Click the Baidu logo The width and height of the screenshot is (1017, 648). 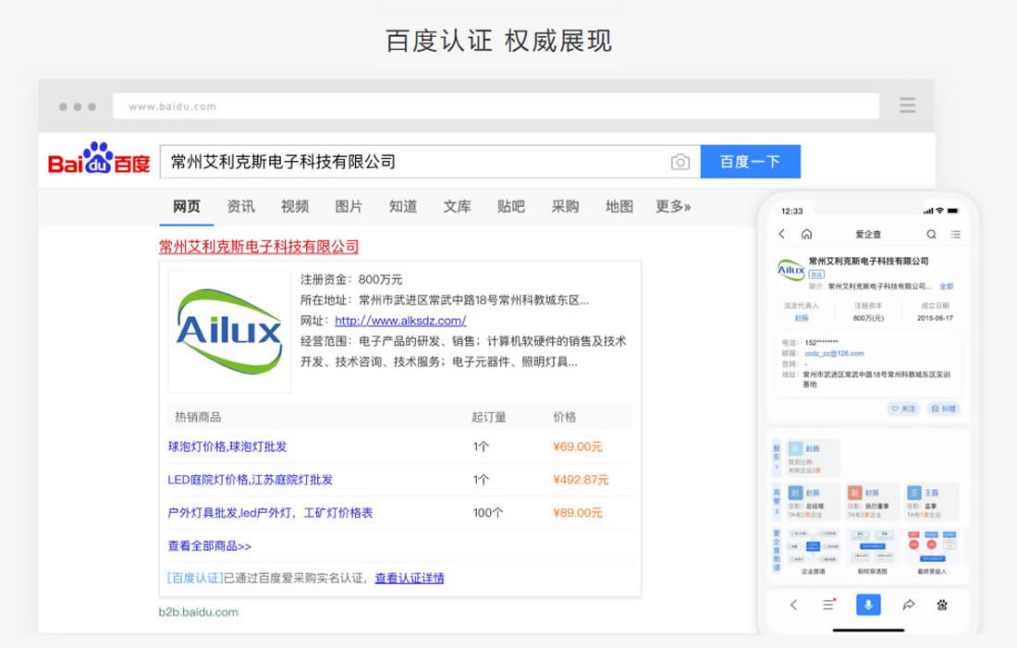click(99, 160)
